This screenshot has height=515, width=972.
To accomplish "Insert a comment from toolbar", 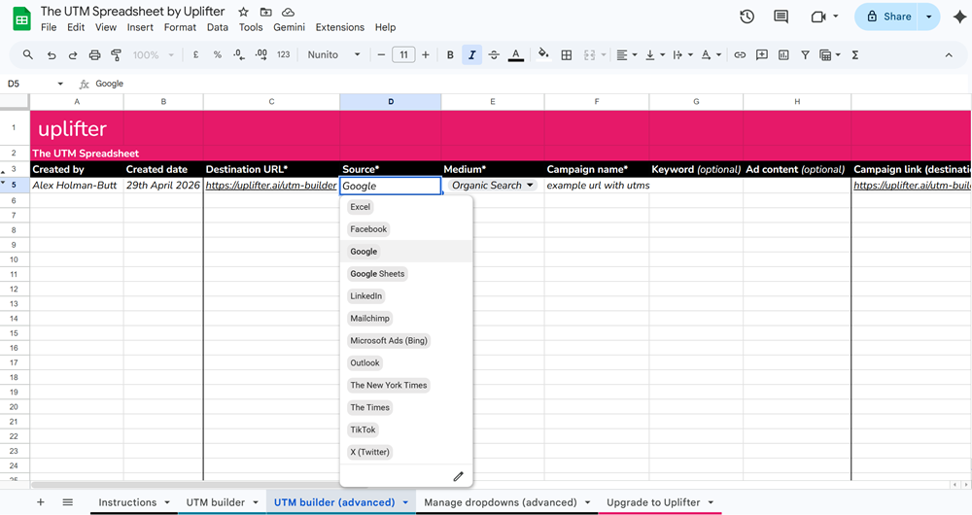I will pos(762,55).
